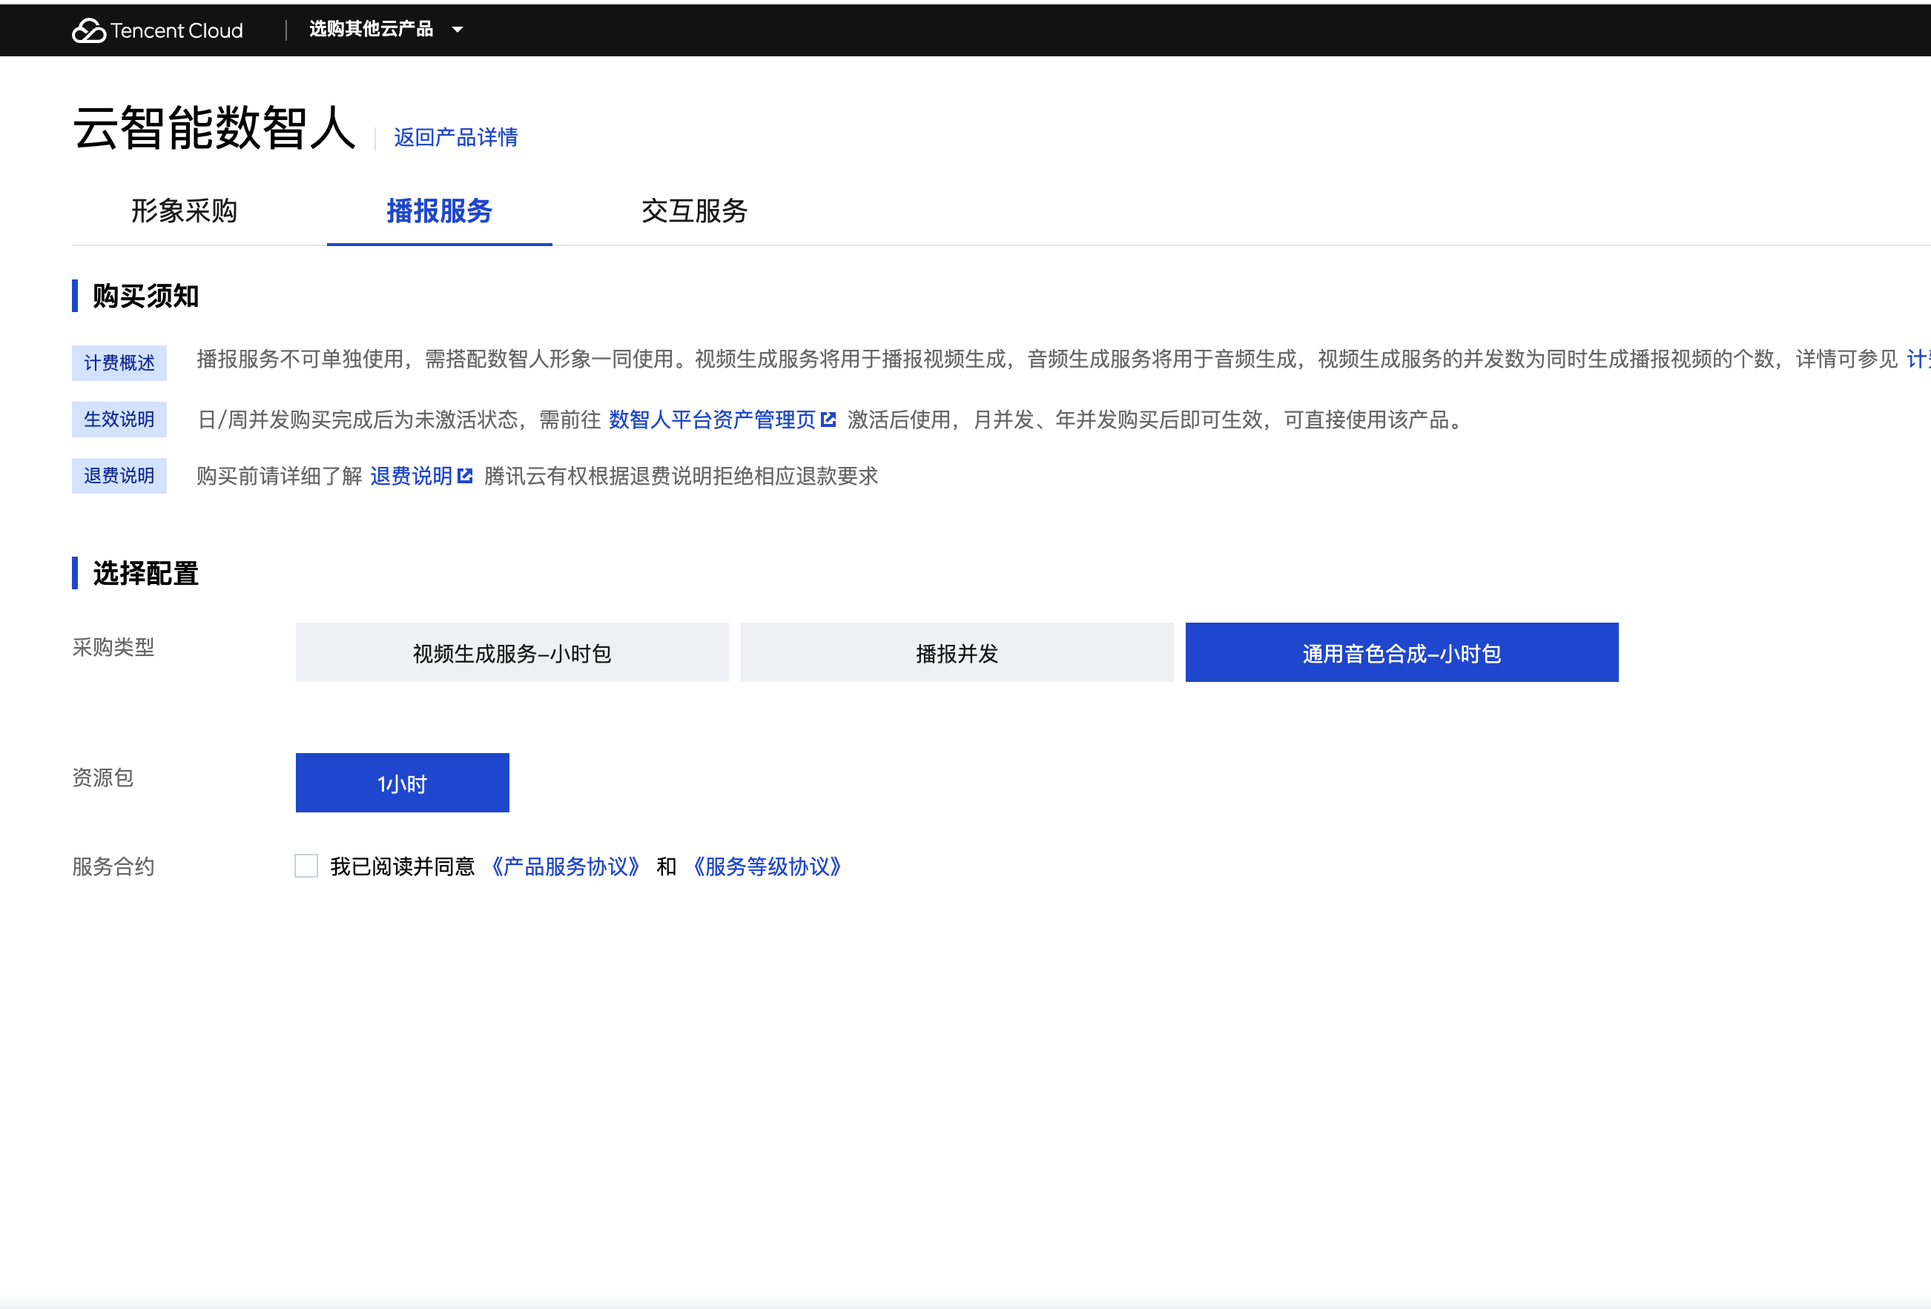The image size is (1931, 1309).
Task: Choose 播报并发 purchase type
Action: click(957, 653)
